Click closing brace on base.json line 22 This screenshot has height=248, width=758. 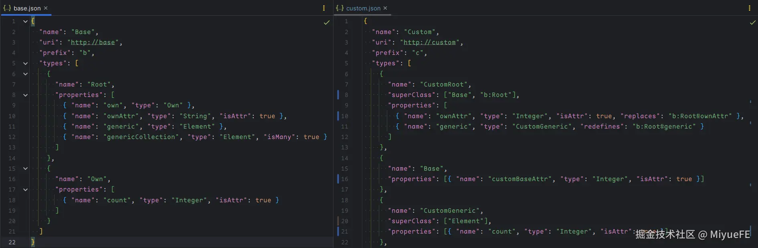tap(33, 242)
